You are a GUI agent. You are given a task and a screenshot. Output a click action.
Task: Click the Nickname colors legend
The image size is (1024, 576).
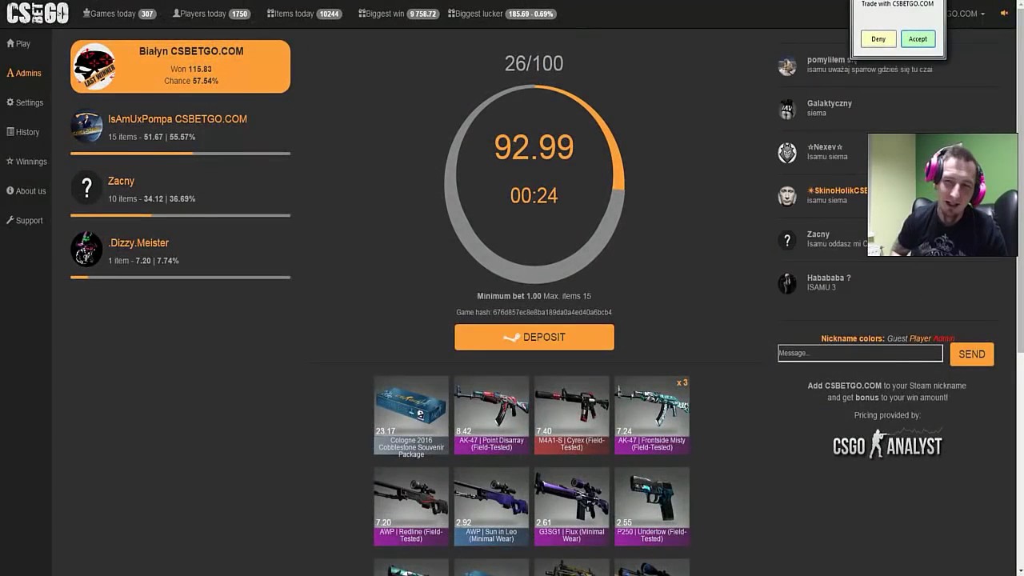(x=887, y=338)
